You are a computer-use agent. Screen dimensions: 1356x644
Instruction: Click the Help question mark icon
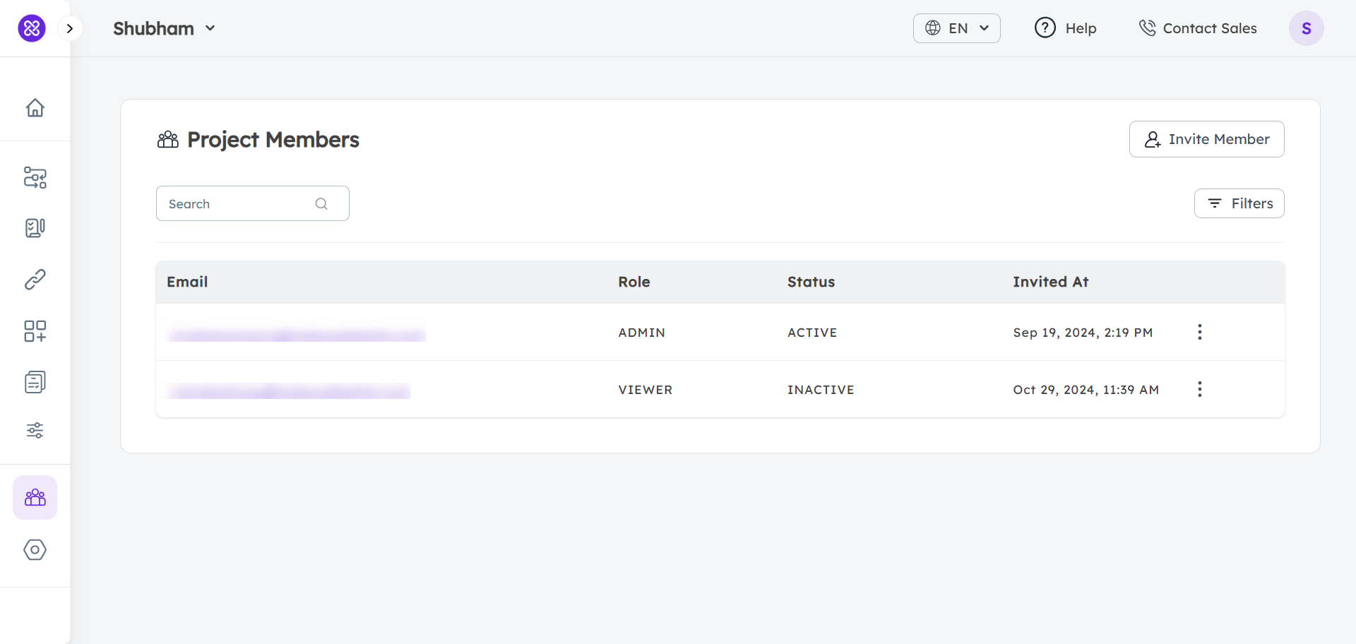coord(1045,28)
